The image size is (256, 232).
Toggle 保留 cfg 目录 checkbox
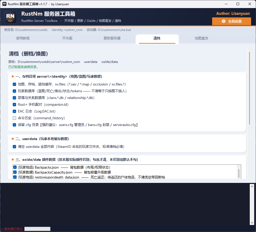14,125
